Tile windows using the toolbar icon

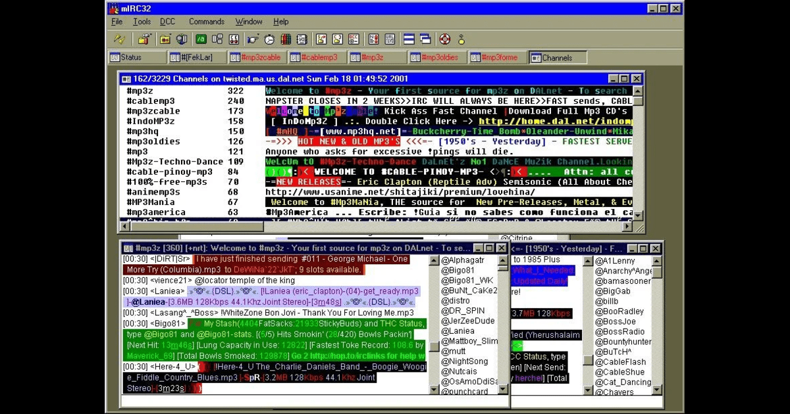409,39
